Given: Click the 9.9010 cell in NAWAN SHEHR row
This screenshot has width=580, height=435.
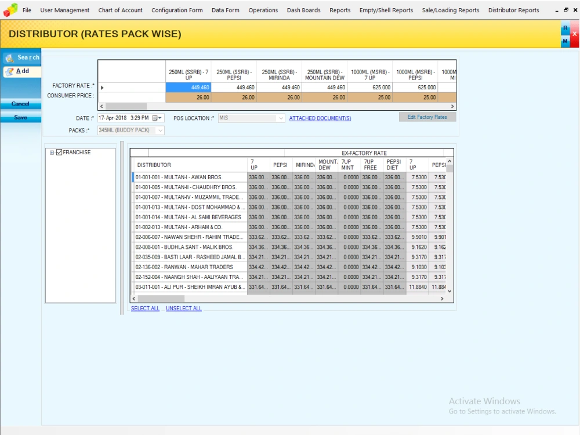Looking at the screenshot, I should click(x=418, y=237).
